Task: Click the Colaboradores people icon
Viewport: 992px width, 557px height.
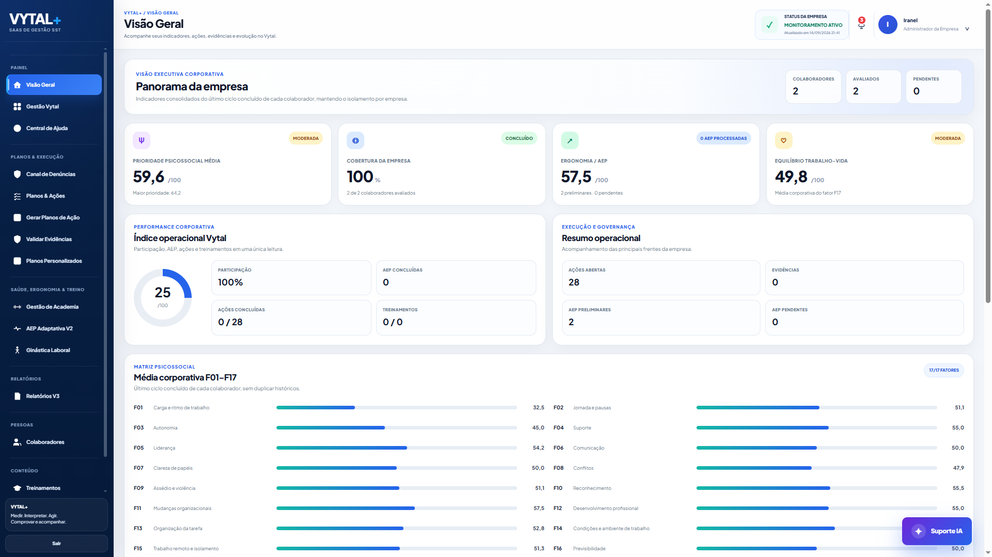Action: tap(17, 442)
